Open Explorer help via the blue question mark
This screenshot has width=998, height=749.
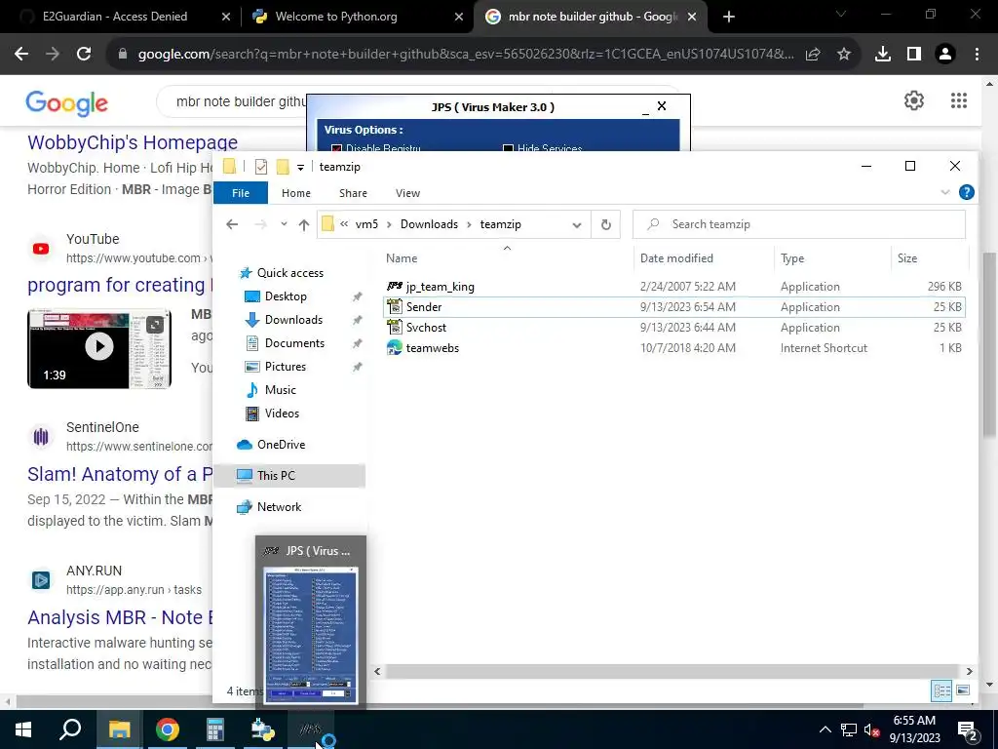click(x=966, y=192)
